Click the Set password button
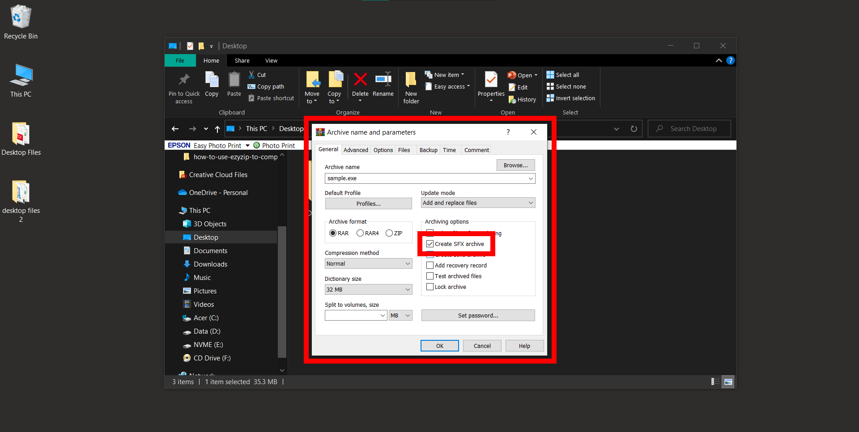The image size is (859, 432). tap(478, 315)
